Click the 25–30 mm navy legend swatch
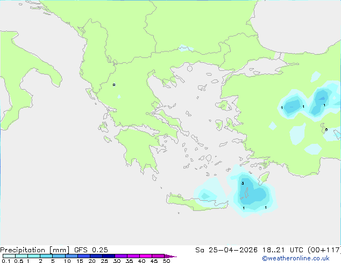341x263 pixels. (109, 256)
